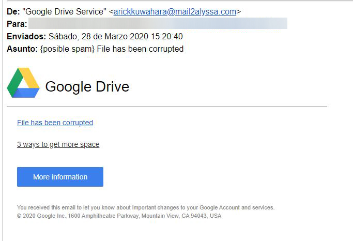Click the large 'Google Drive' heading text
Viewport: 353px width, 241px height.
pyautogui.click(x=87, y=86)
